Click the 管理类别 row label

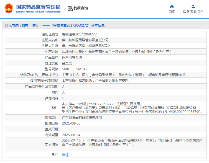coord(52,63)
